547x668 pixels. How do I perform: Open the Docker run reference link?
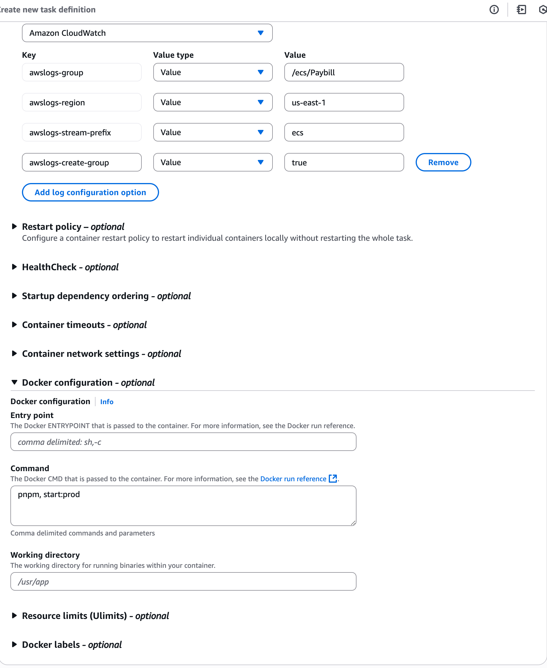pos(293,479)
